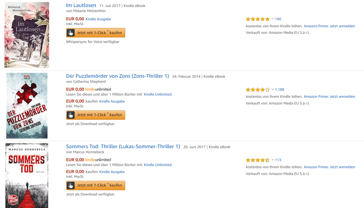The height and width of the screenshot is (208, 364).
Task: Click the five-star rating for Im Lautlosen
Action: [258, 19]
